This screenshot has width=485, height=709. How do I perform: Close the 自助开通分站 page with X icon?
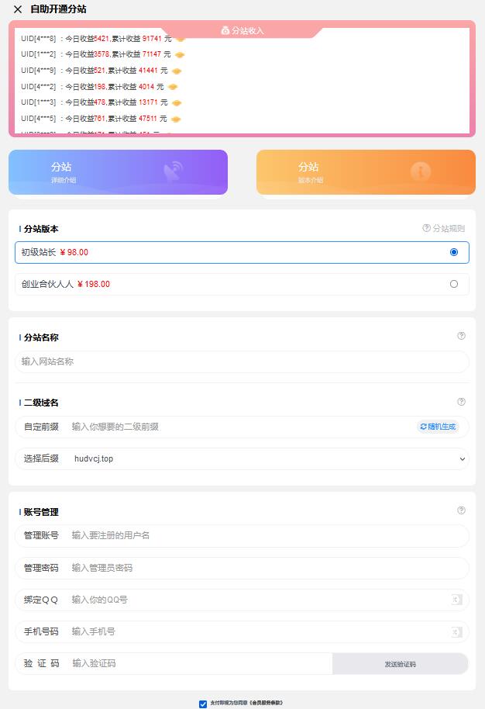(x=18, y=9)
